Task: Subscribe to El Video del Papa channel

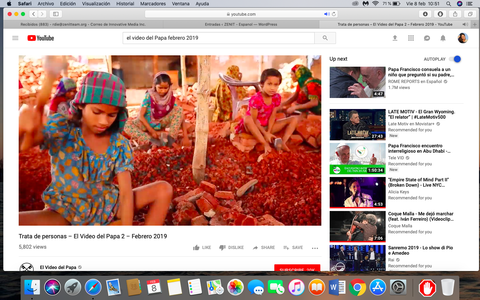Action: click(297, 268)
